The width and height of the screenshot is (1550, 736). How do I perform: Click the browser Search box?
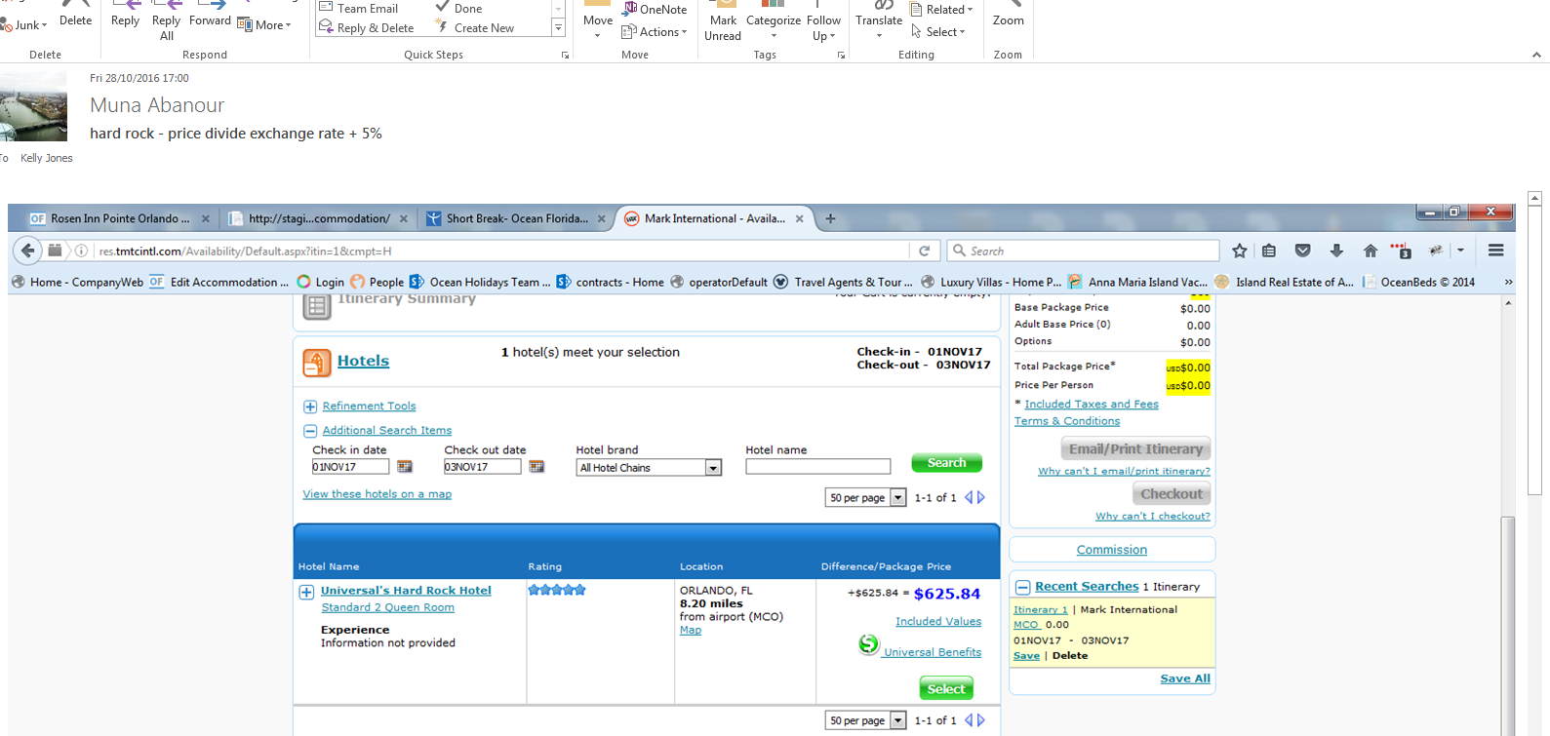[x=1083, y=251]
